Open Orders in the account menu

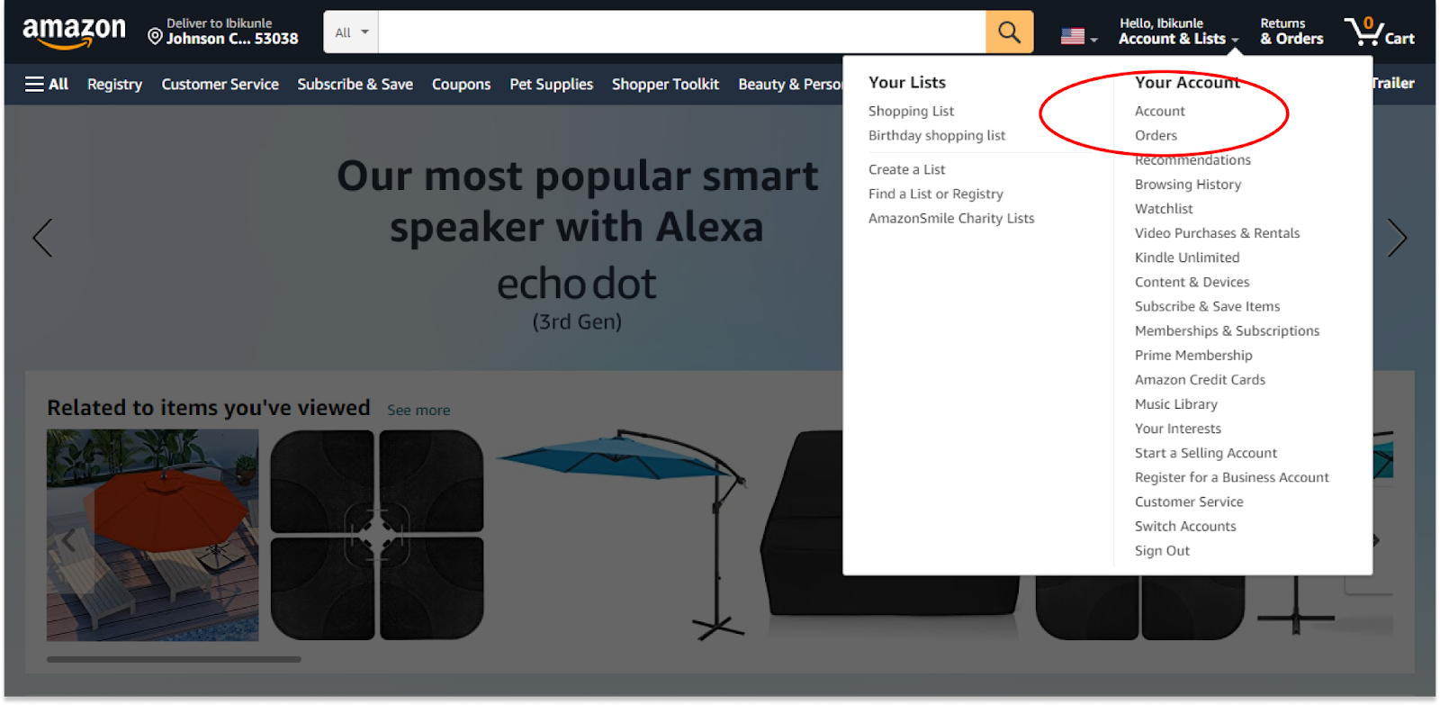1156,135
